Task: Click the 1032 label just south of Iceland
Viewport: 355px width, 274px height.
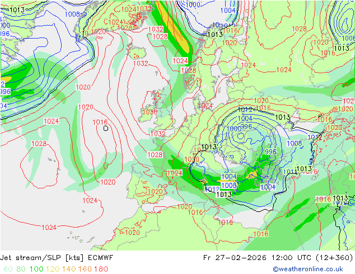Action: coord(141,64)
